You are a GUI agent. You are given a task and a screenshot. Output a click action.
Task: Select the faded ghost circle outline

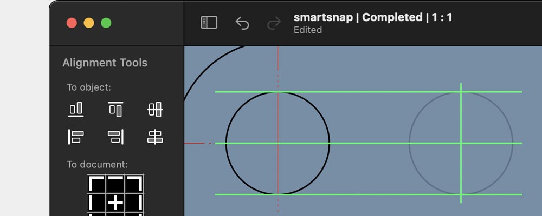pos(461,143)
